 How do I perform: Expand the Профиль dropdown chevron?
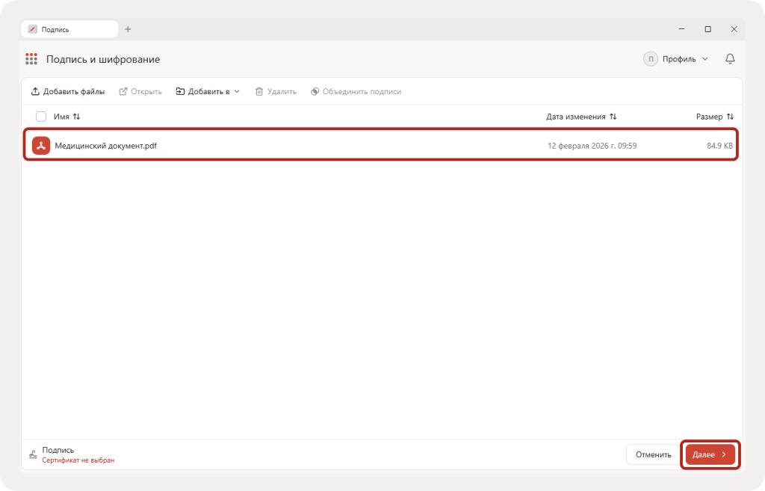click(x=705, y=59)
